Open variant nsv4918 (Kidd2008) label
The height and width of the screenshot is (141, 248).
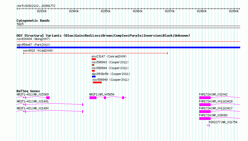38,51
